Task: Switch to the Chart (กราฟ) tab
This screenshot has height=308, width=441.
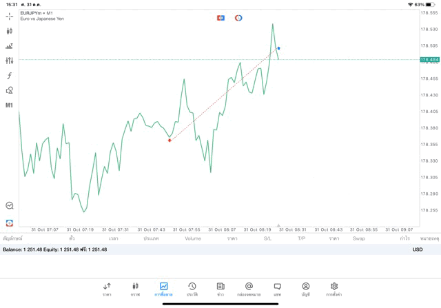Action: click(135, 289)
